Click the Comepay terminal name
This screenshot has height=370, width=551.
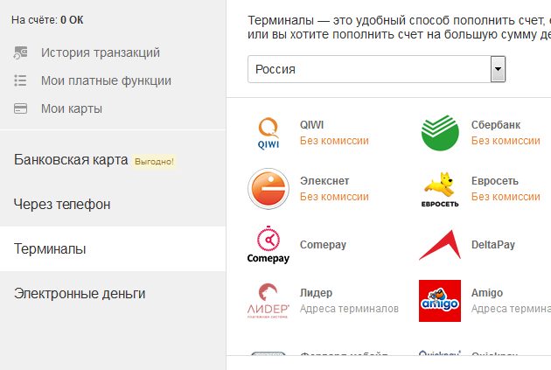click(x=323, y=245)
